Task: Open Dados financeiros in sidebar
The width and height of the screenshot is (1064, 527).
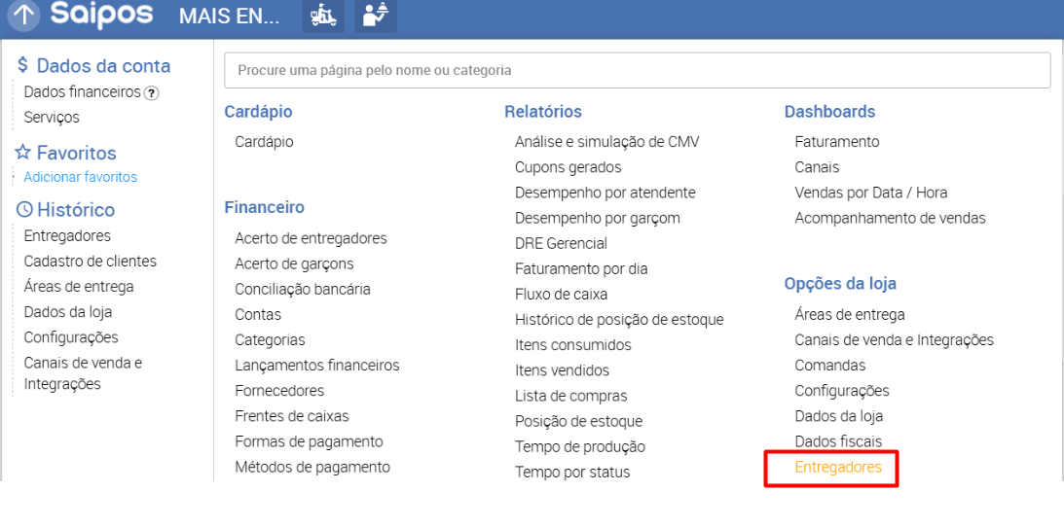Action: [82, 91]
